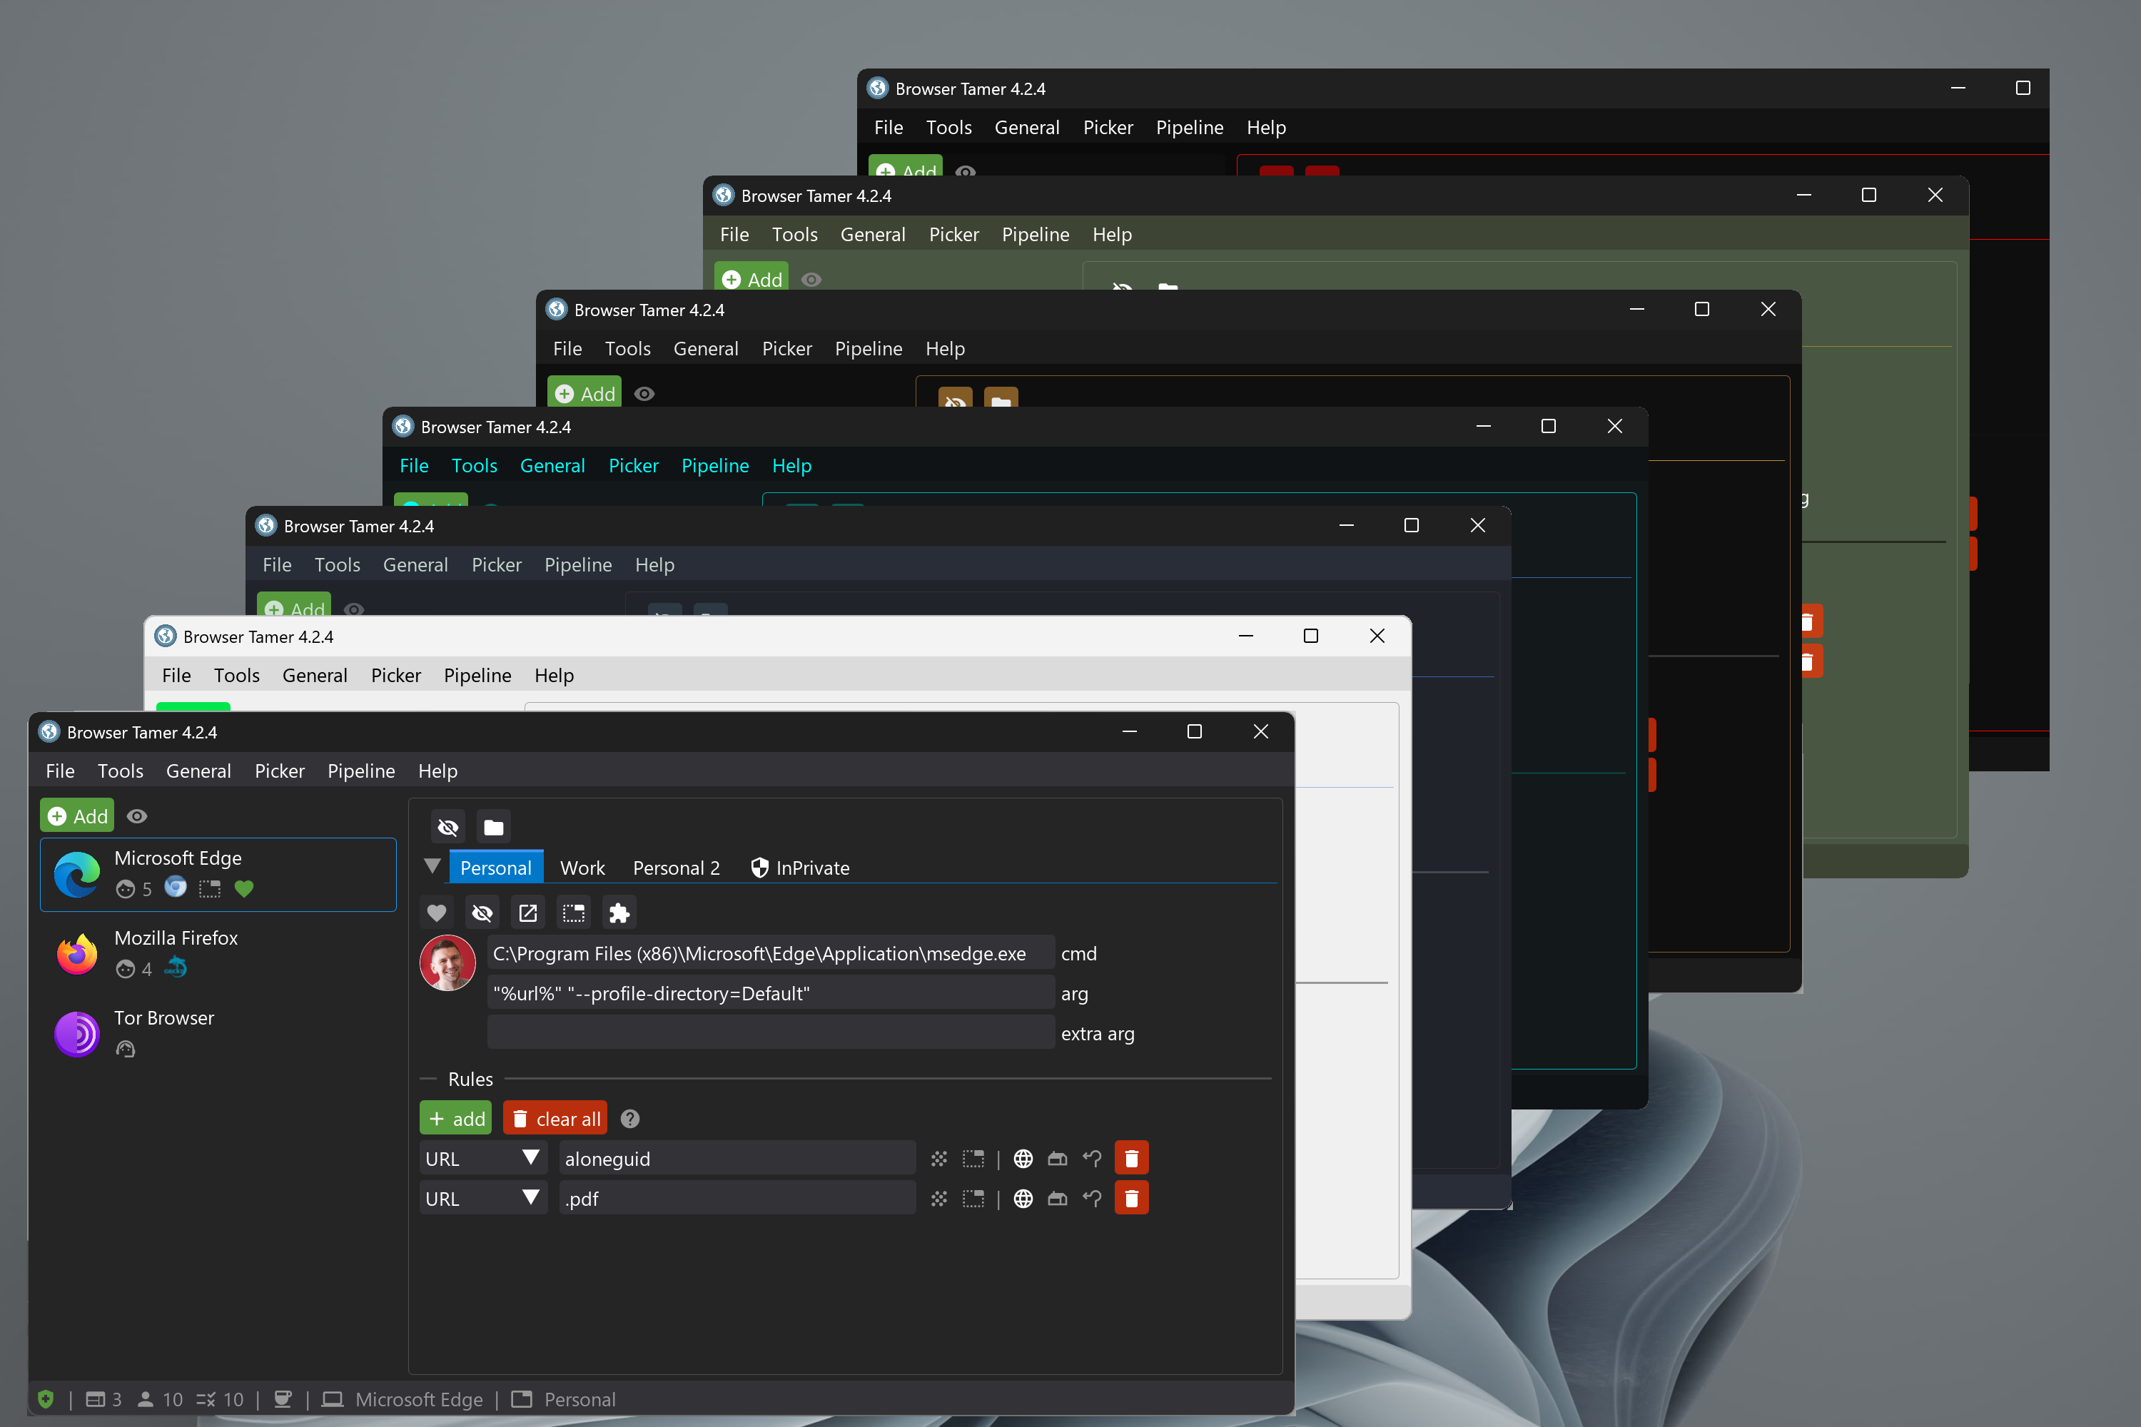Screen dimensions: 2141x1427
Task: Open the File menu in the rearmost red-accent window
Action: [x=889, y=128]
